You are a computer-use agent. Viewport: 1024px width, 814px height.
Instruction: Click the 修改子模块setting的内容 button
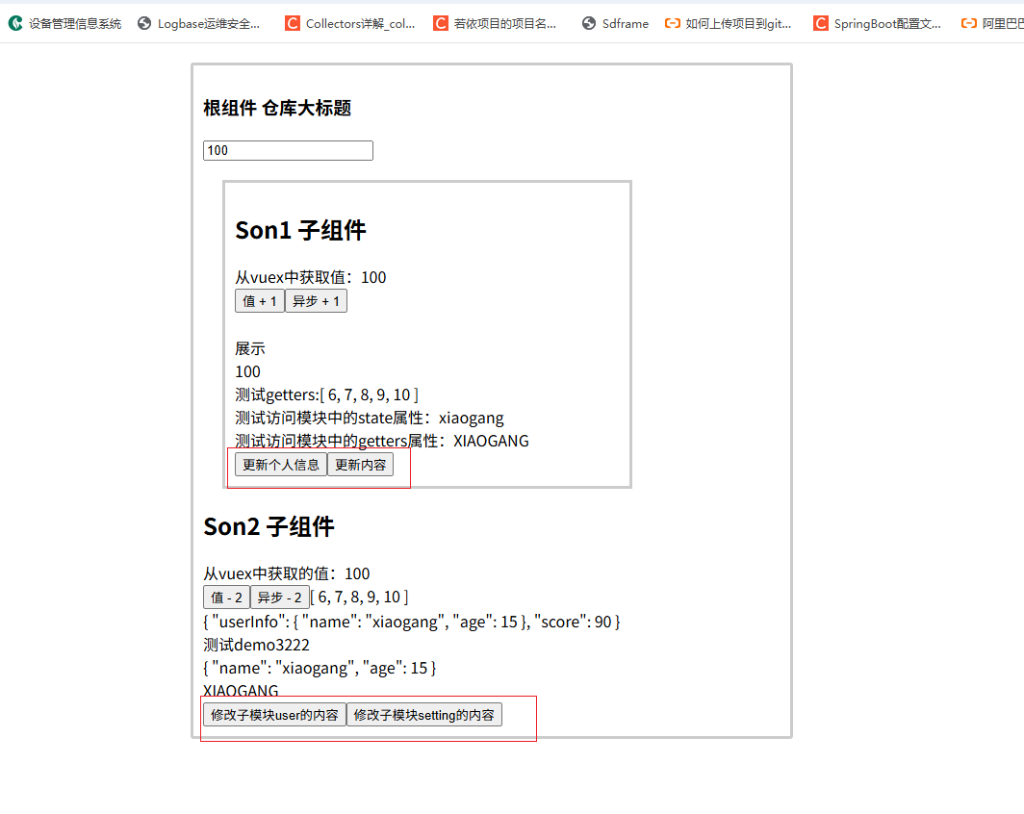click(424, 715)
